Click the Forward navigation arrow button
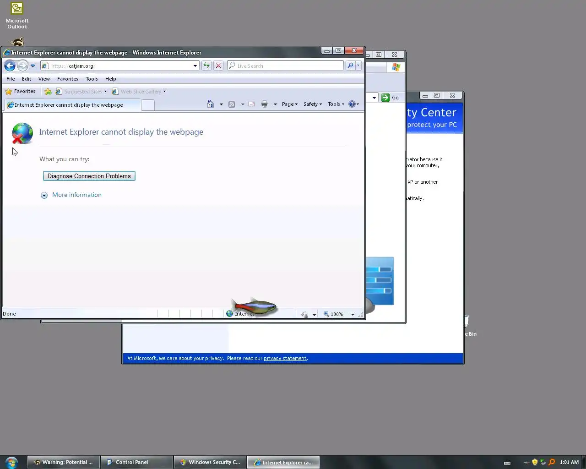This screenshot has height=469, width=586. 22,66
